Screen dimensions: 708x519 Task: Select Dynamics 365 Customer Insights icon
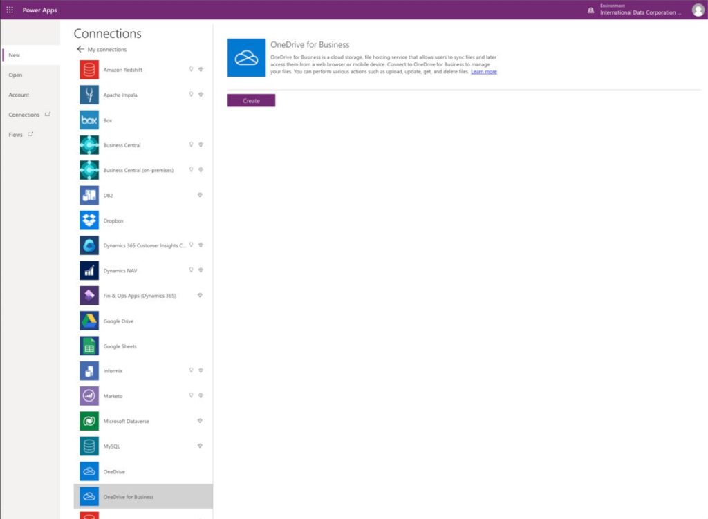pos(89,245)
